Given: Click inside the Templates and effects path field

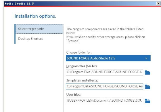Looking at the screenshot, I should click(x=105, y=87).
